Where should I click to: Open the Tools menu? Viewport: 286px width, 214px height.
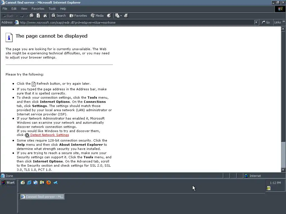(x=52, y=9)
